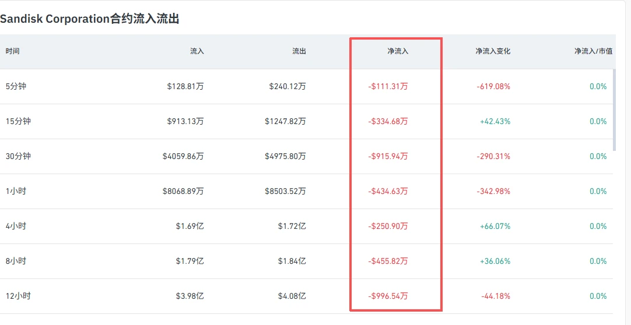Click inflow value $128.81万
Viewport: 631px width, 325px height.
[x=185, y=86]
